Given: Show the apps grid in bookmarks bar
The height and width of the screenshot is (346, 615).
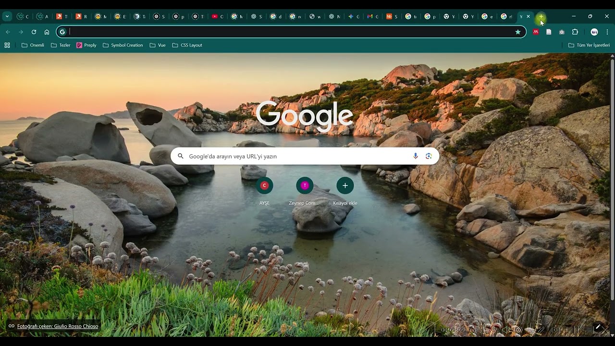Looking at the screenshot, I should coord(7,45).
